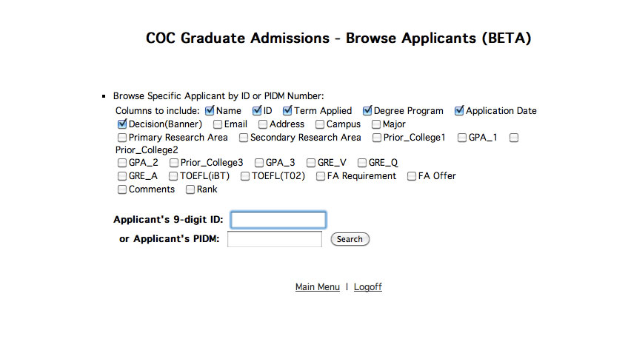The image size is (628, 353).
Task: Disable the Term Applied column
Action: [x=288, y=111]
